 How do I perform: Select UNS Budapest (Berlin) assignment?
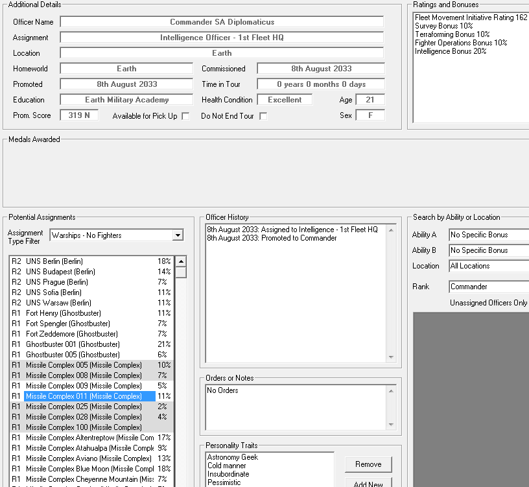click(91, 272)
